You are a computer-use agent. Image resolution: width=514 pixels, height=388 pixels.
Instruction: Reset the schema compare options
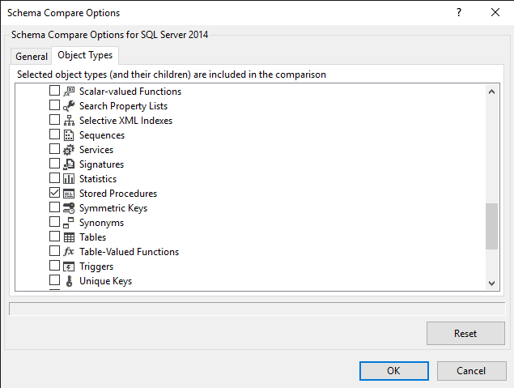(x=465, y=333)
